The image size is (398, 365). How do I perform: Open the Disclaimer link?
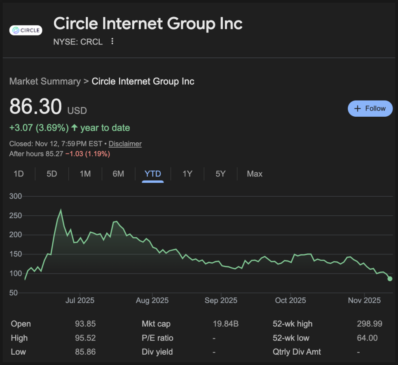click(125, 144)
